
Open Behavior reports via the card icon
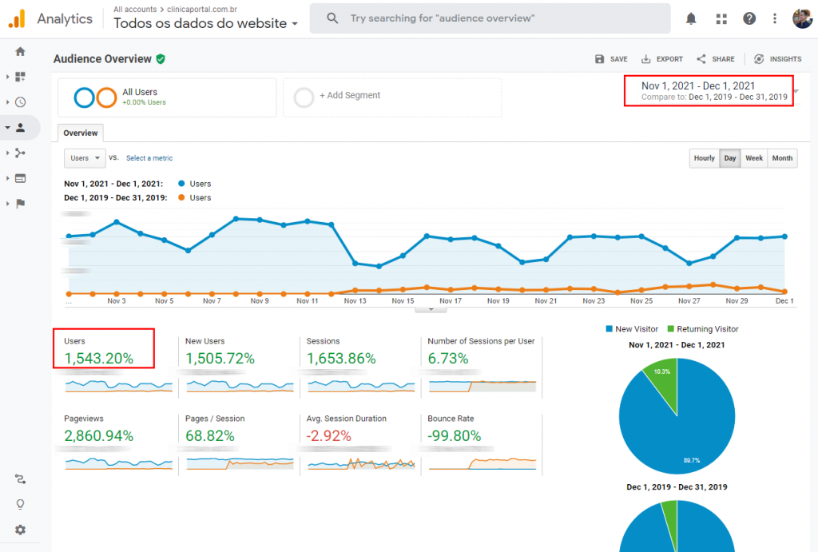21,178
